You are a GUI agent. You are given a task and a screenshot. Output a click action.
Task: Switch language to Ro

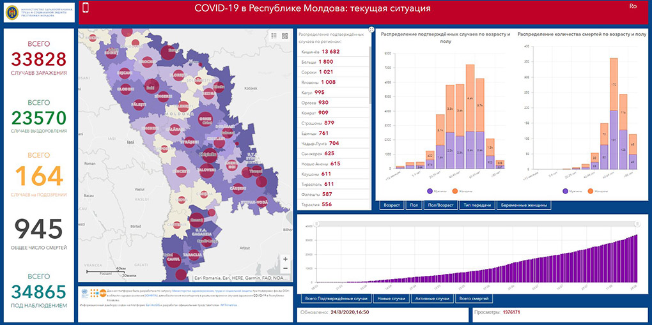click(x=633, y=6)
